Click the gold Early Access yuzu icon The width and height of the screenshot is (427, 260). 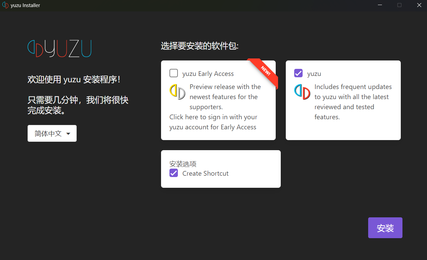(177, 92)
